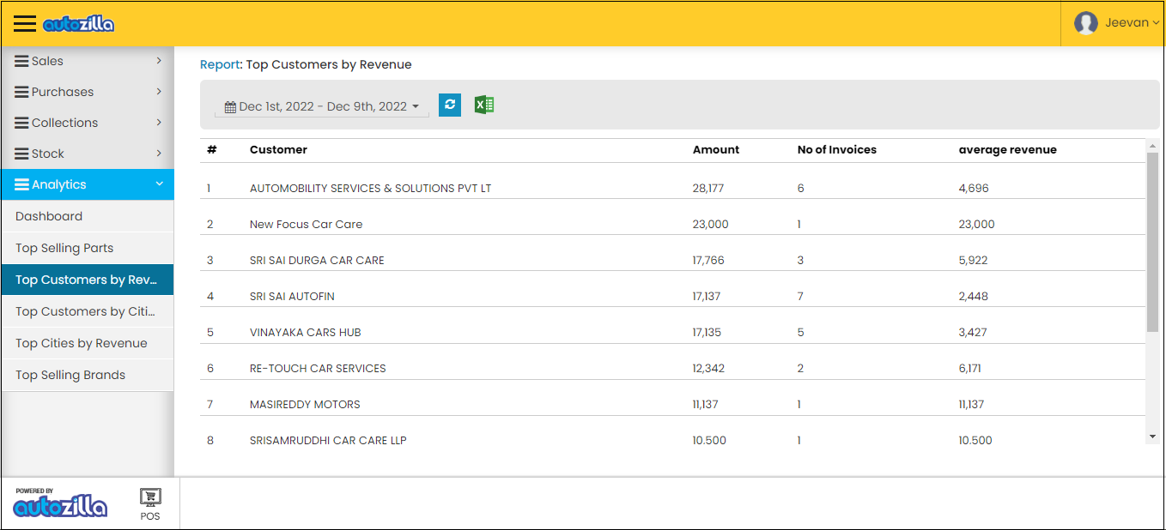This screenshot has height=530, width=1166.
Task: Open the Collections sidebar menu
Action: 88,123
